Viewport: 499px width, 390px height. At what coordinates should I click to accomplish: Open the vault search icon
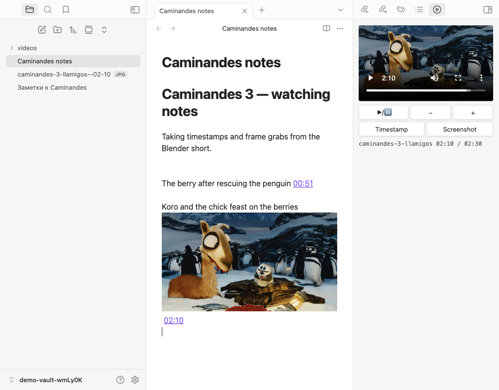click(48, 10)
